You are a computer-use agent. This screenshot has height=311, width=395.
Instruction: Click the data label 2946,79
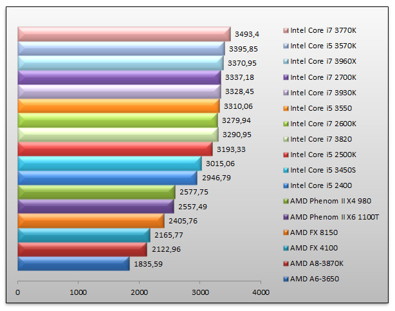click(216, 178)
